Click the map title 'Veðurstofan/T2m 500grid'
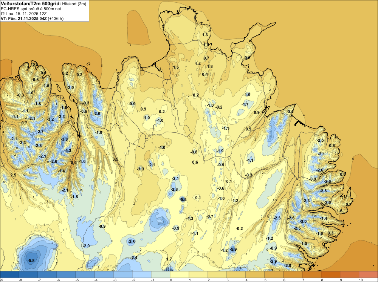 pos(31,3)
